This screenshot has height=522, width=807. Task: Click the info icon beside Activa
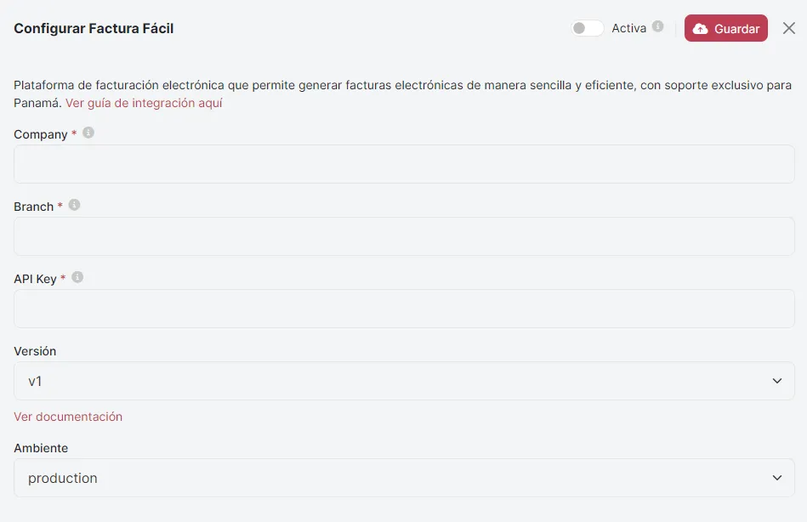(x=657, y=27)
